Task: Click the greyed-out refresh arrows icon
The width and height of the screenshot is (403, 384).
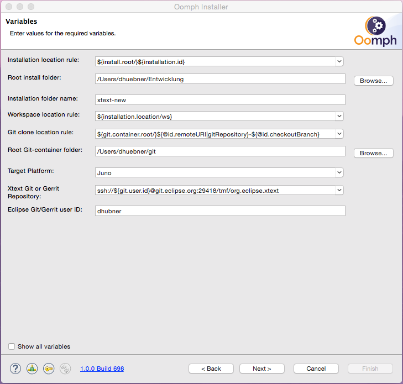Action: [65, 369]
